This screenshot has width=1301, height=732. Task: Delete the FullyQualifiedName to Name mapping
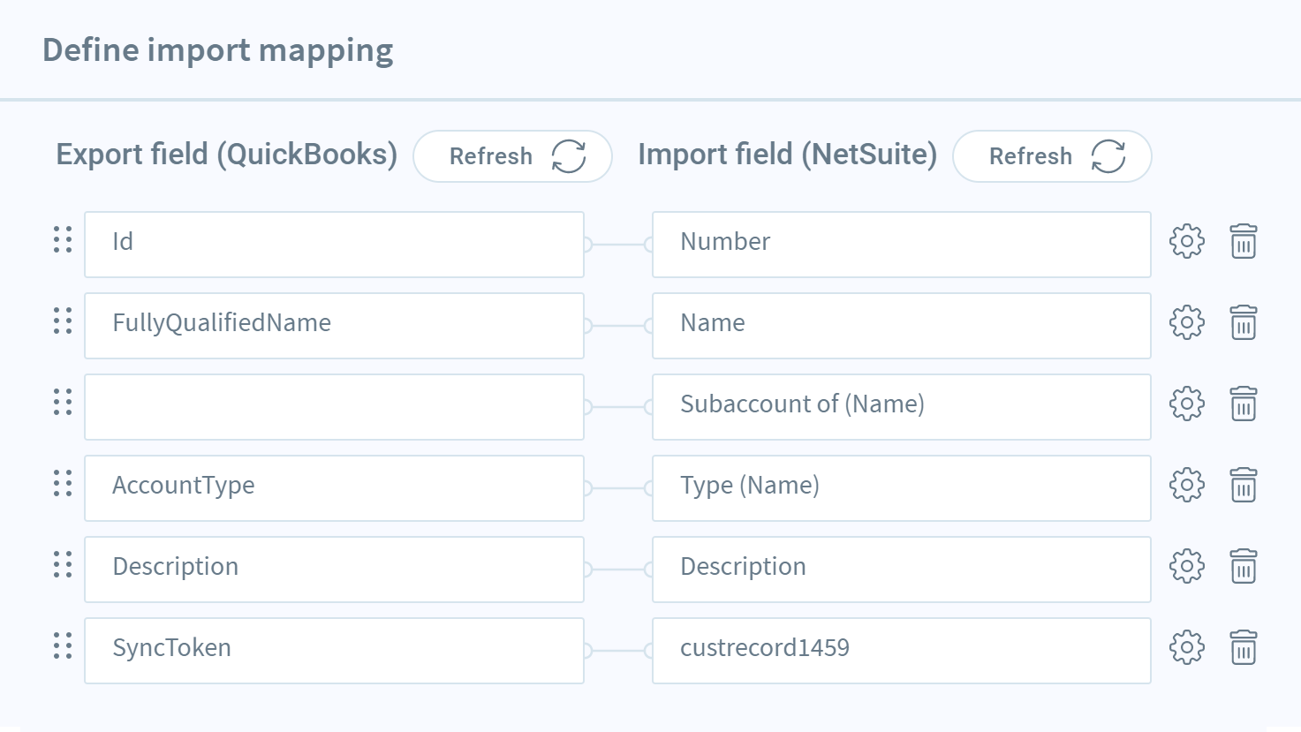pos(1244,322)
